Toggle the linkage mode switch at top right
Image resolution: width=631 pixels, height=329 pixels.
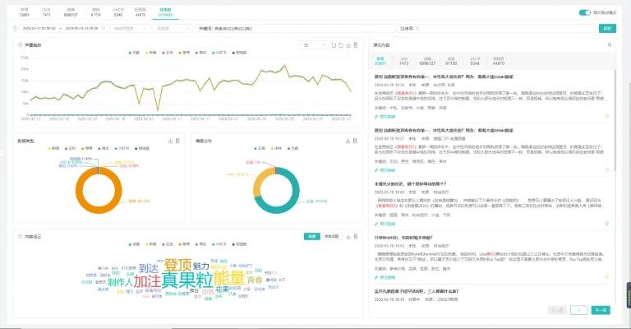[x=584, y=12]
